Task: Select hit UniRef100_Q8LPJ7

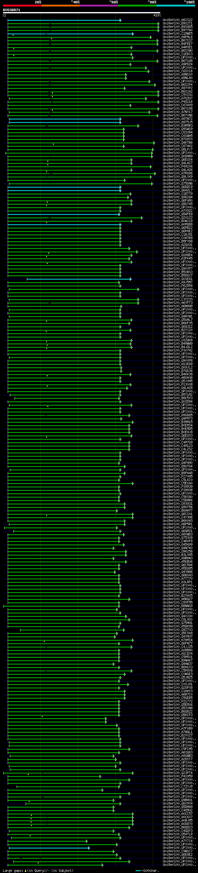Action: click(178, 150)
